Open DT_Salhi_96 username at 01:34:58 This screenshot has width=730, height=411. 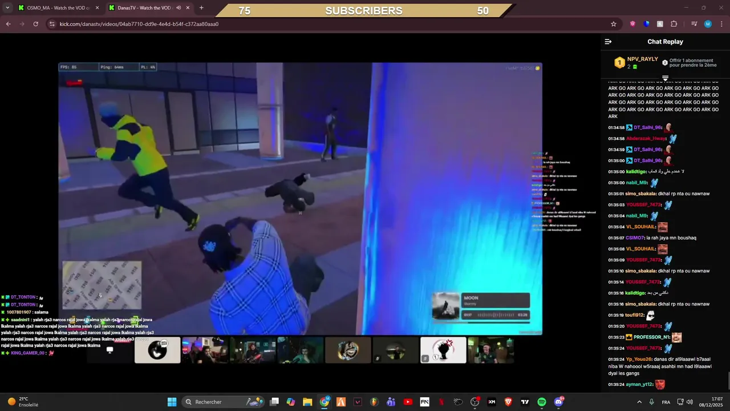[647, 127]
